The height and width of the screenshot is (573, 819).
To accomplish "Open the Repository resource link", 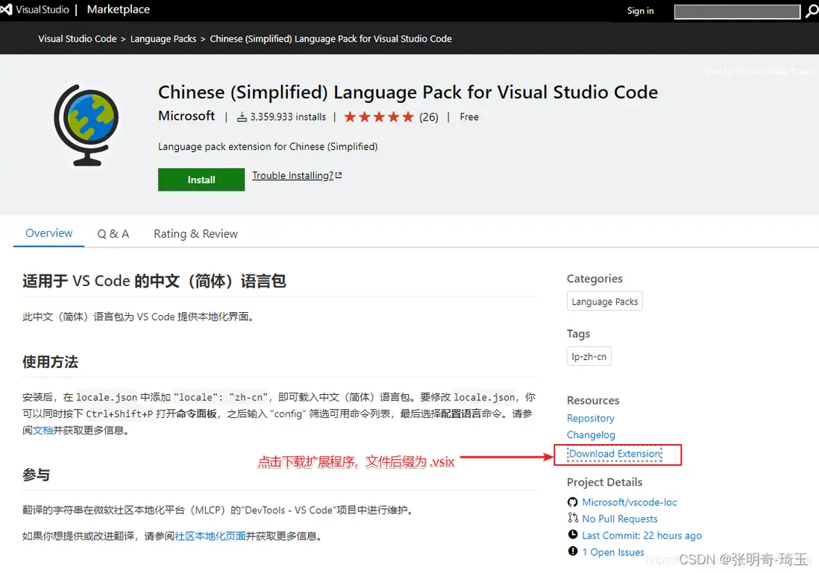I will pyautogui.click(x=590, y=418).
